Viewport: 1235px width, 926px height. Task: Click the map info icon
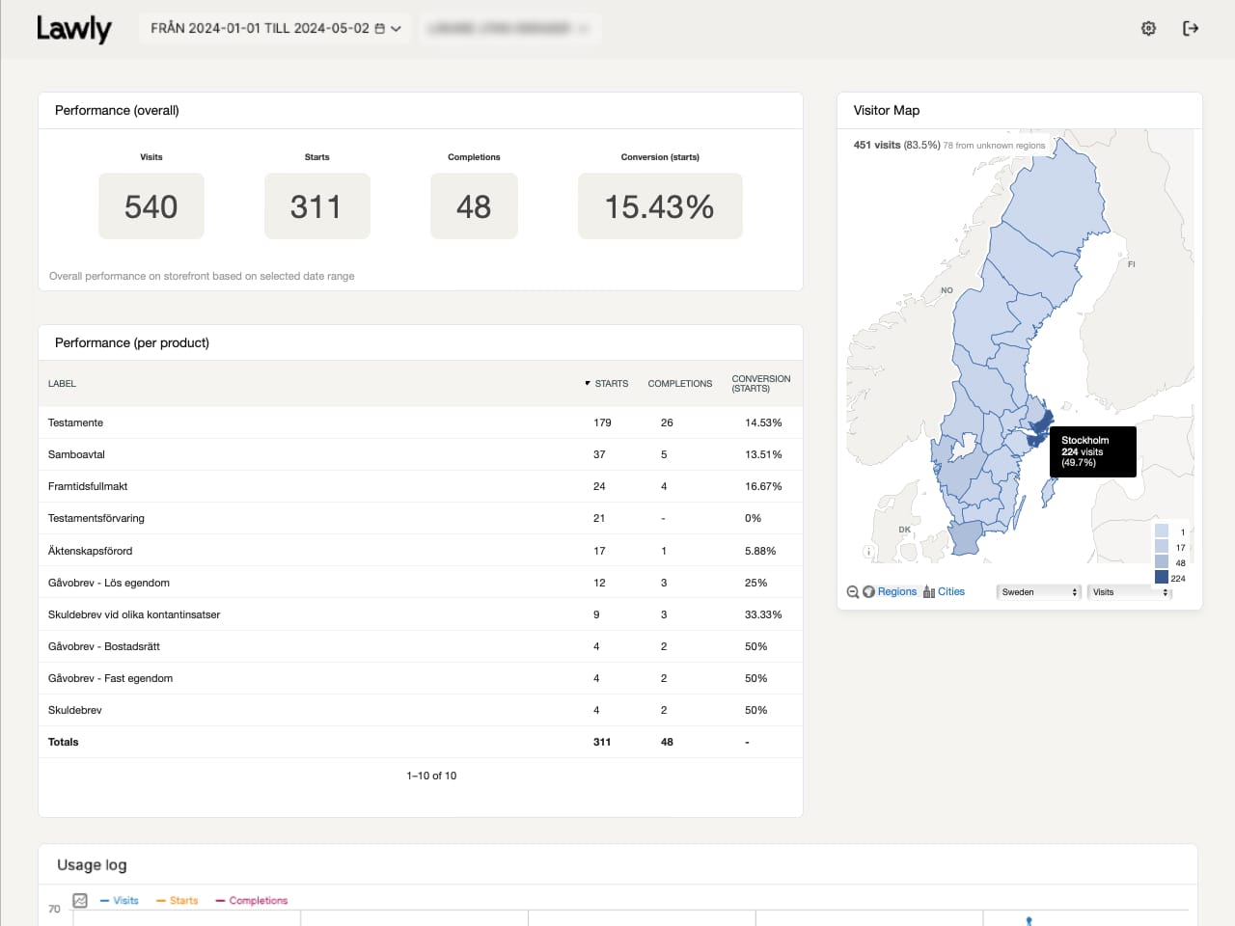coord(867,553)
